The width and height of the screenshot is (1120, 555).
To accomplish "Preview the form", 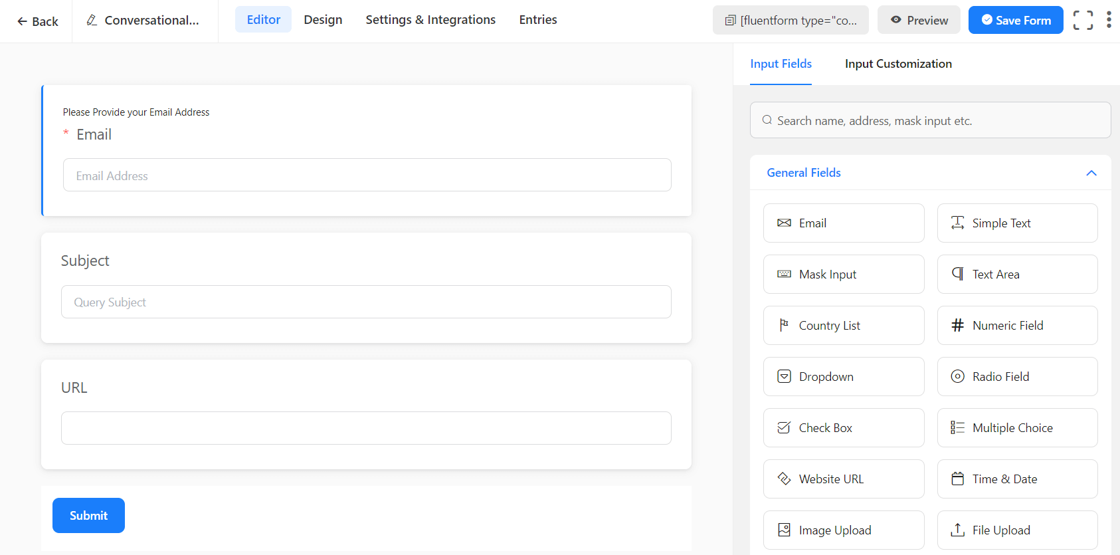I will pos(919,20).
